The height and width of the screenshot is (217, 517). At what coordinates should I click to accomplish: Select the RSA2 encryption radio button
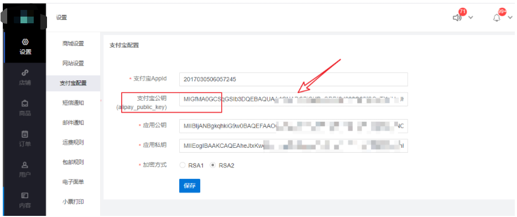213,165
